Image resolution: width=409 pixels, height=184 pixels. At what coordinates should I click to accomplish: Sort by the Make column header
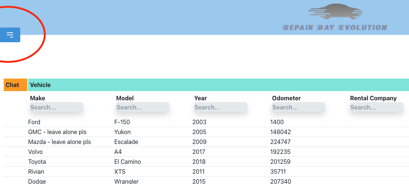click(38, 98)
